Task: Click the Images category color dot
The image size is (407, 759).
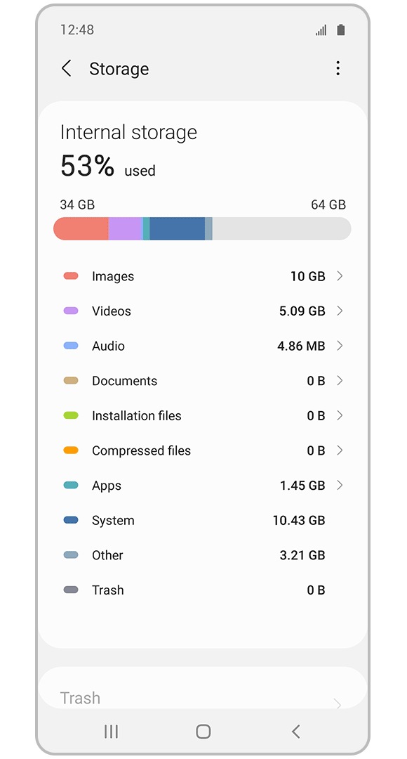Action: 72,276
